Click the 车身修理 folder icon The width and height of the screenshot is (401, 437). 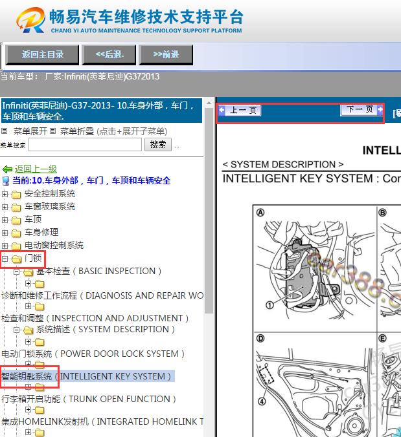16,233
